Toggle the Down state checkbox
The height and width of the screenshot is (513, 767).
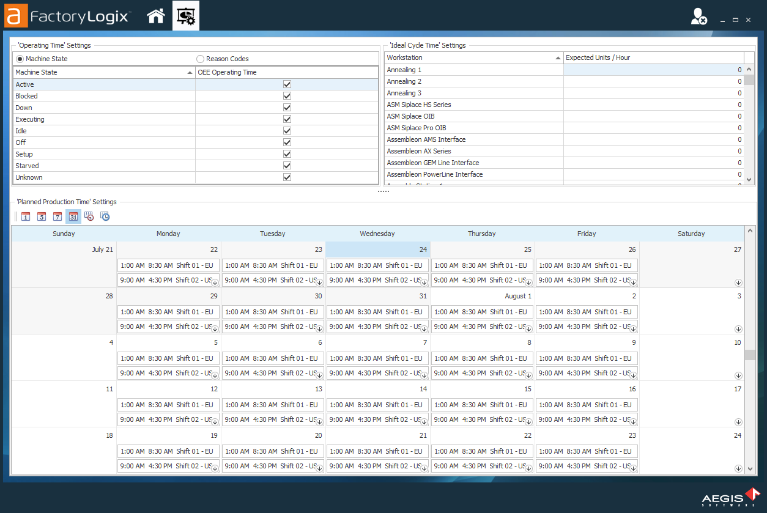coord(287,108)
